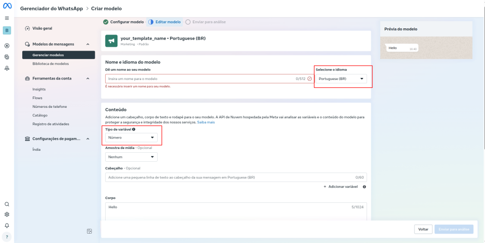Click info icon next to Tipo de variável

pyautogui.click(x=134, y=129)
